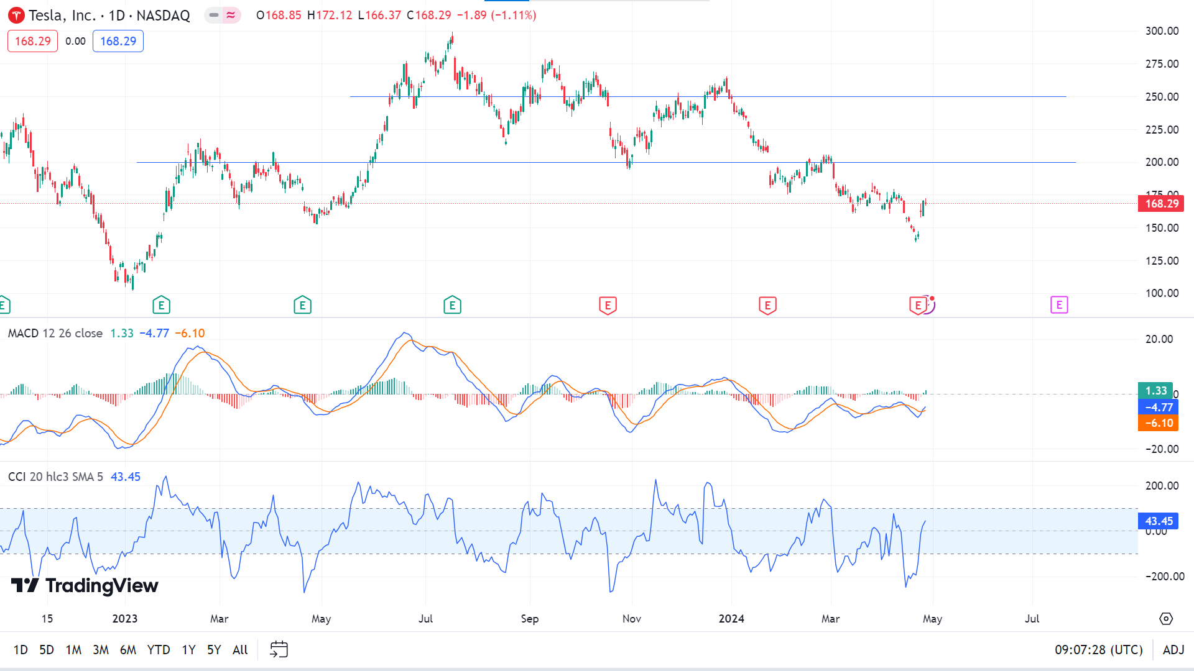Click the Go to date calendar icon

[x=279, y=649]
